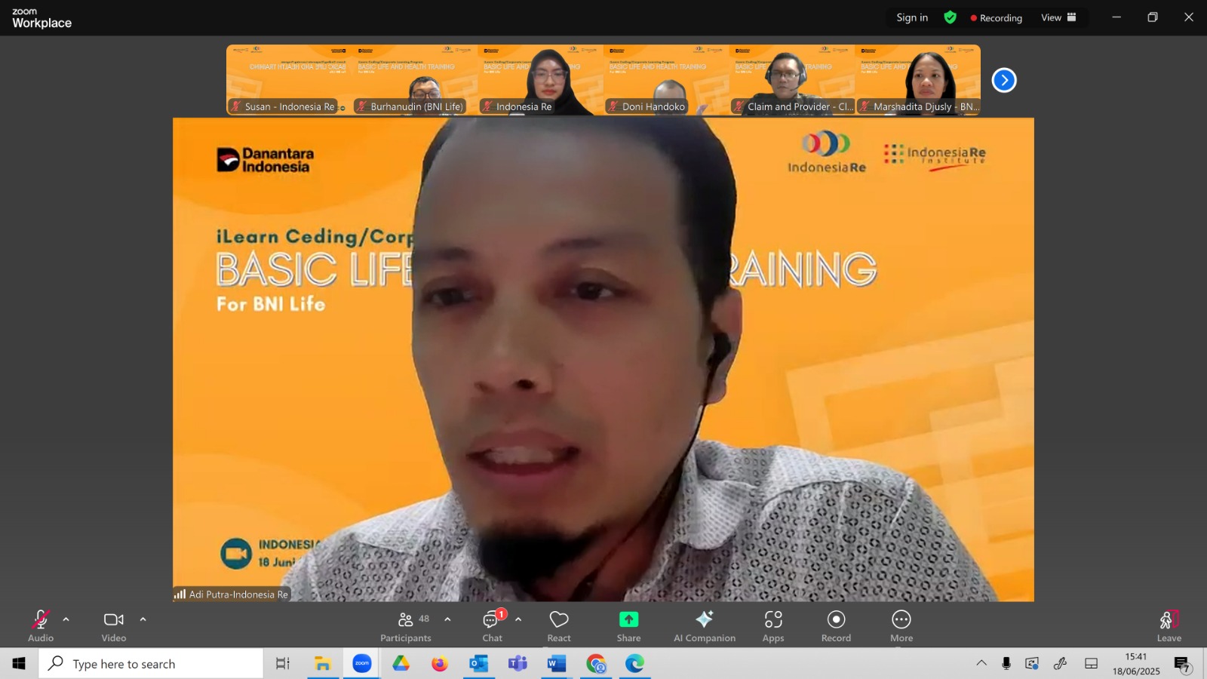Open the React emoji panel

click(559, 626)
